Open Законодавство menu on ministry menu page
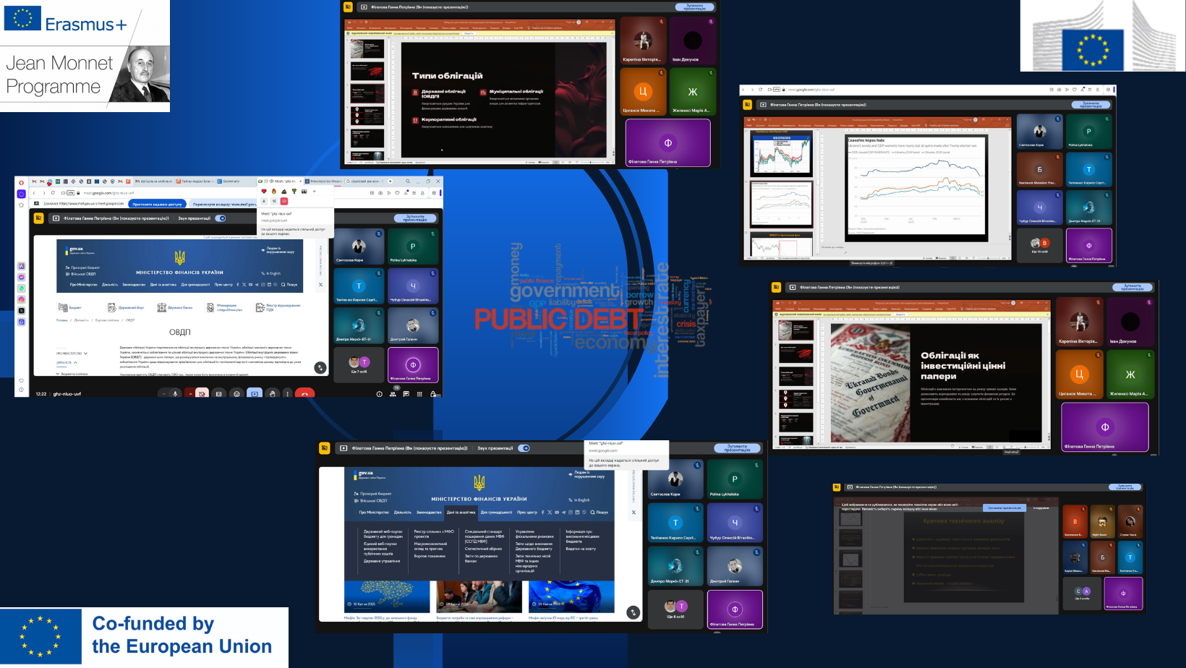This screenshot has height=668, width=1186. [429, 512]
